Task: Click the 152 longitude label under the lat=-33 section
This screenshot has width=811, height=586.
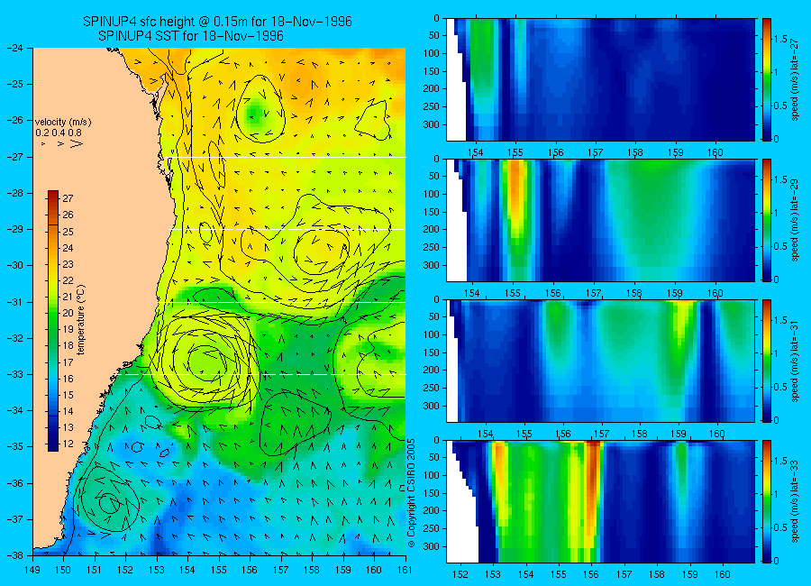Action: [460, 573]
